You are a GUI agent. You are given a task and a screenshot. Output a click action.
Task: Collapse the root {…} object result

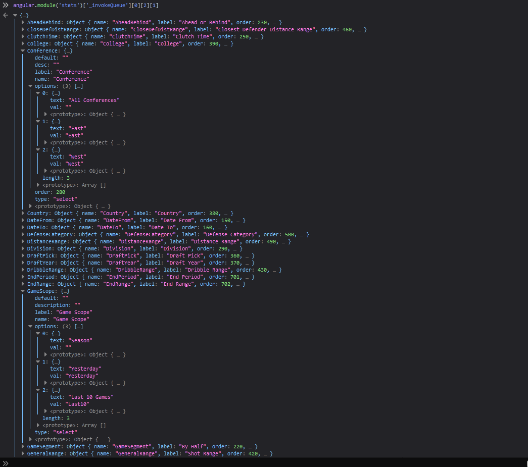tap(15, 15)
